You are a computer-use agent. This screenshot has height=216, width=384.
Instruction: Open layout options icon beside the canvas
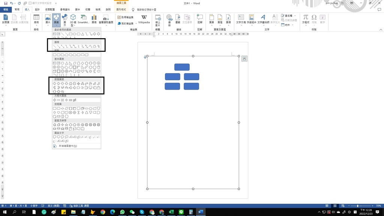(x=244, y=58)
